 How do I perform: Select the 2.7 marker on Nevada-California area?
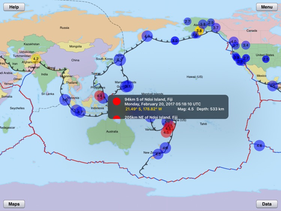click(246, 58)
